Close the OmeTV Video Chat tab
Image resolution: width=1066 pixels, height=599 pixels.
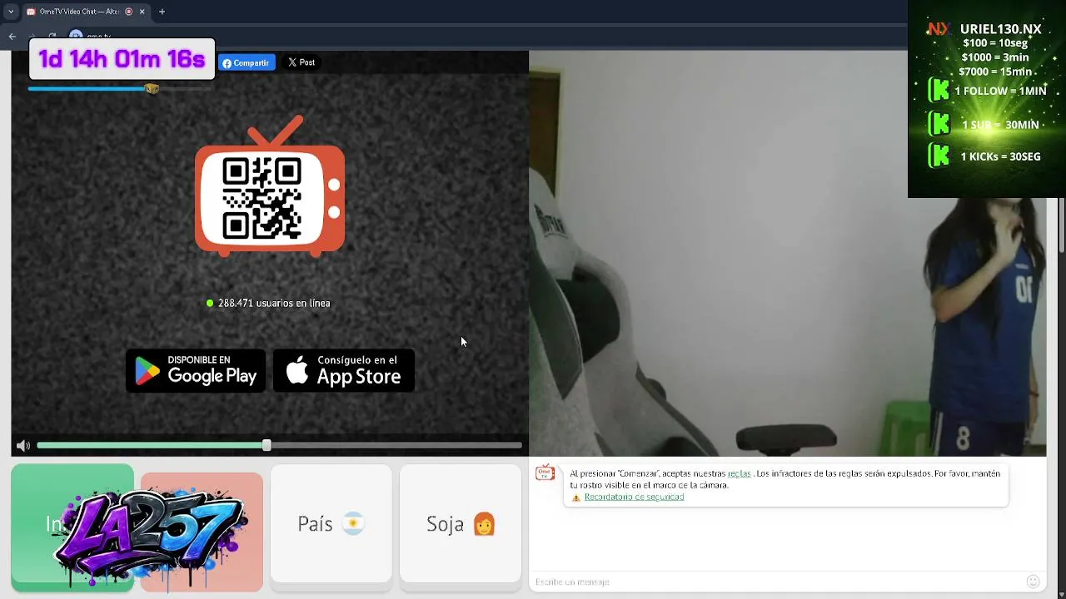pos(142,12)
